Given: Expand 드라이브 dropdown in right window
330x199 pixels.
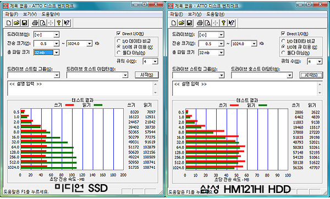Looking at the screenshot, I should point(221,35).
